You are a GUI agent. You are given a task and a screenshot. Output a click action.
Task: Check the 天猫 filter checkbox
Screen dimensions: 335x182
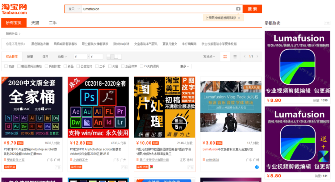click(110, 66)
